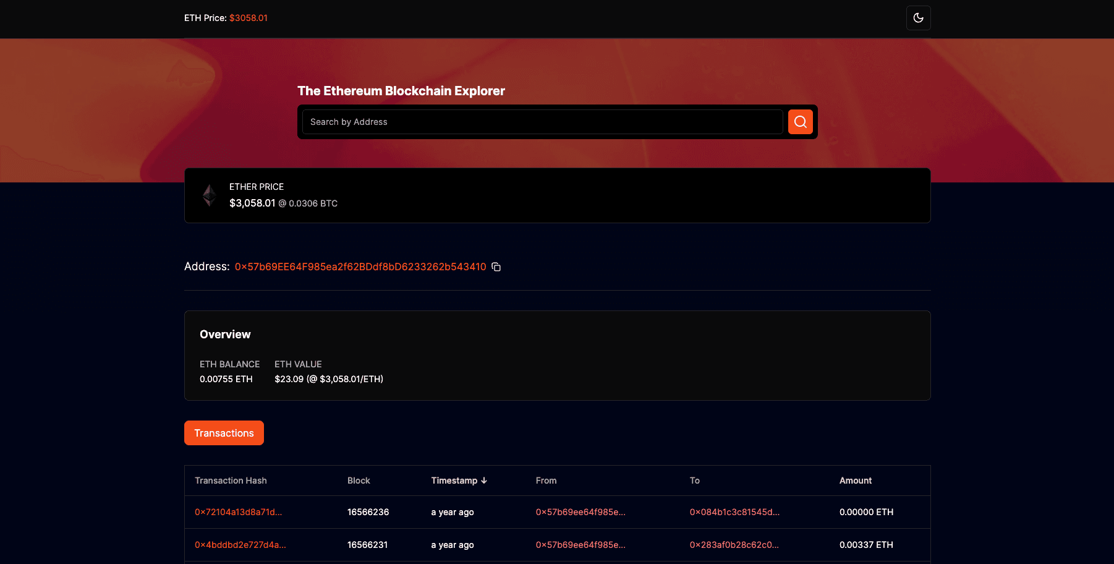This screenshot has height=564, width=1114.
Task: Open address link 0x57b69EE64F985ea2f62BDdf8bD6233262b543410
Action: pyautogui.click(x=360, y=267)
